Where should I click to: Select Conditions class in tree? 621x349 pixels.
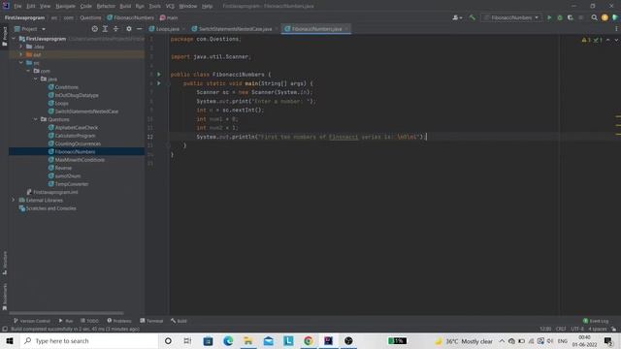67,87
